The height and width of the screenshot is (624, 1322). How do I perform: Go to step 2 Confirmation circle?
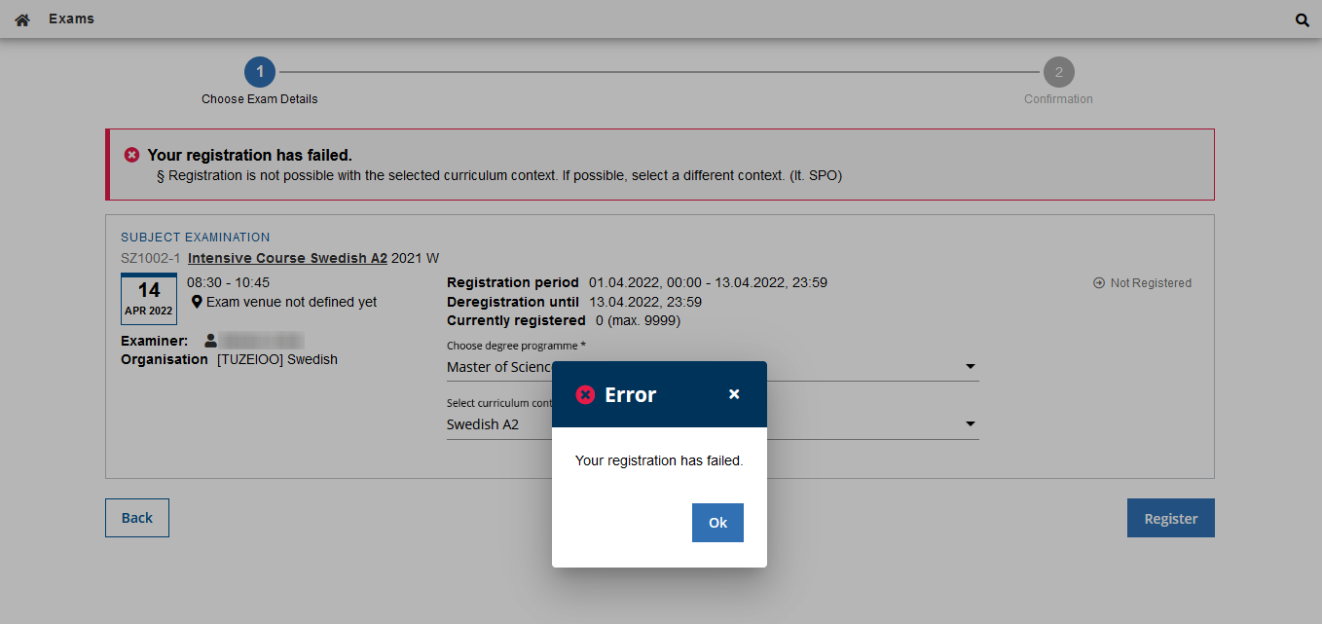tap(1058, 72)
